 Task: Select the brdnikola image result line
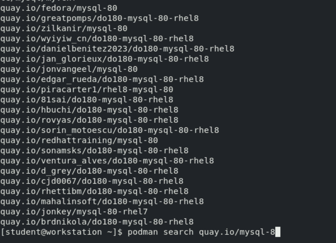[97, 222]
